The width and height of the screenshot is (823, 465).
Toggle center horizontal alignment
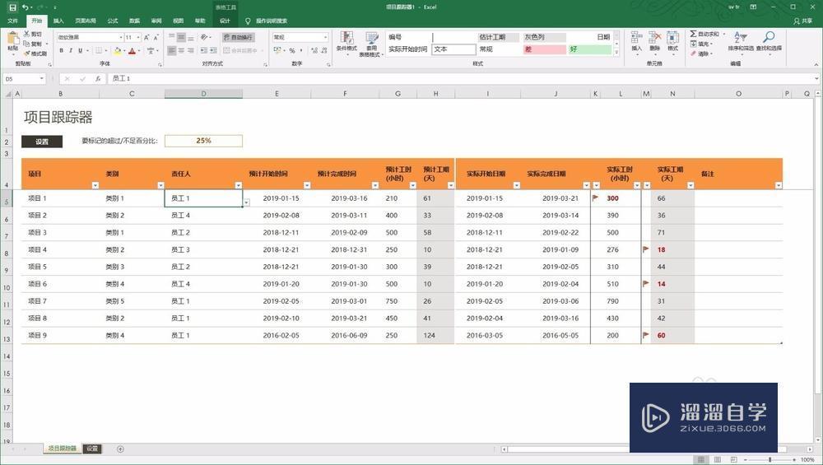(181, 50)
